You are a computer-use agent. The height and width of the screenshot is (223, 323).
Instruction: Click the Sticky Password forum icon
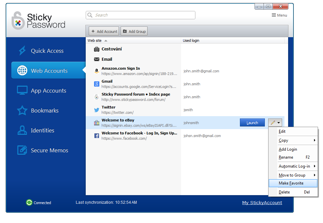[97, 97]
